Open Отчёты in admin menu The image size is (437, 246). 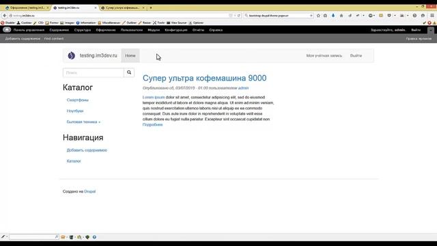(198, 30)
